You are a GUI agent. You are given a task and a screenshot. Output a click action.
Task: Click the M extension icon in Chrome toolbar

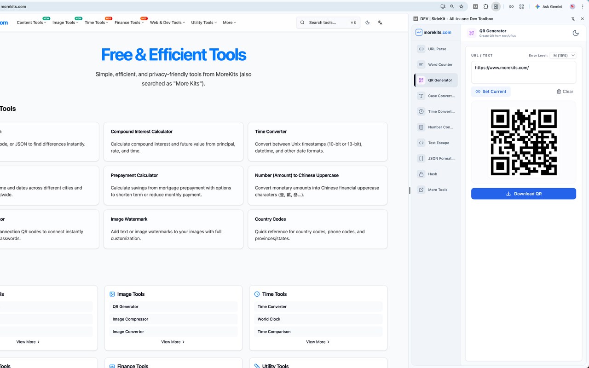coord(475,6)
